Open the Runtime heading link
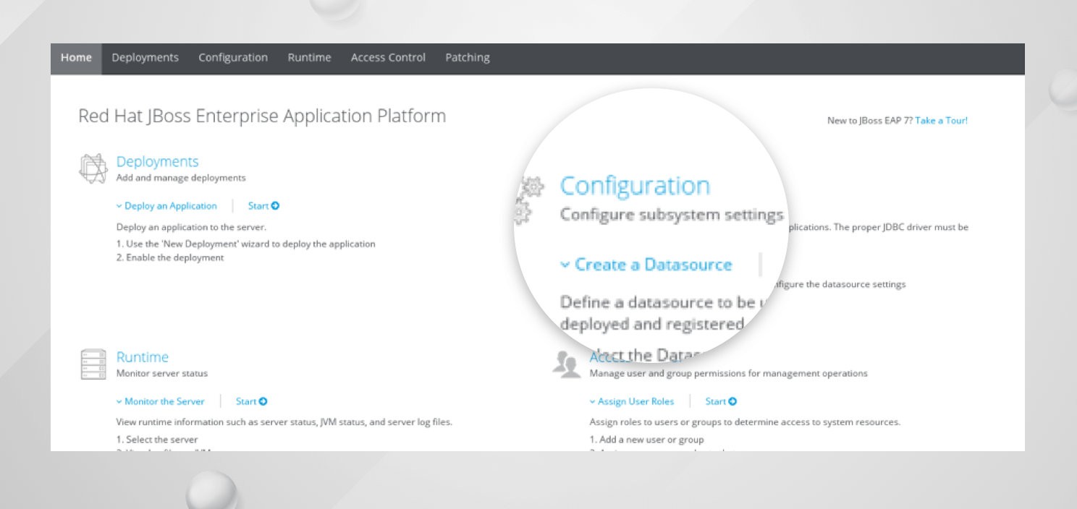The image size is (1077, 509). coord(142,357)
